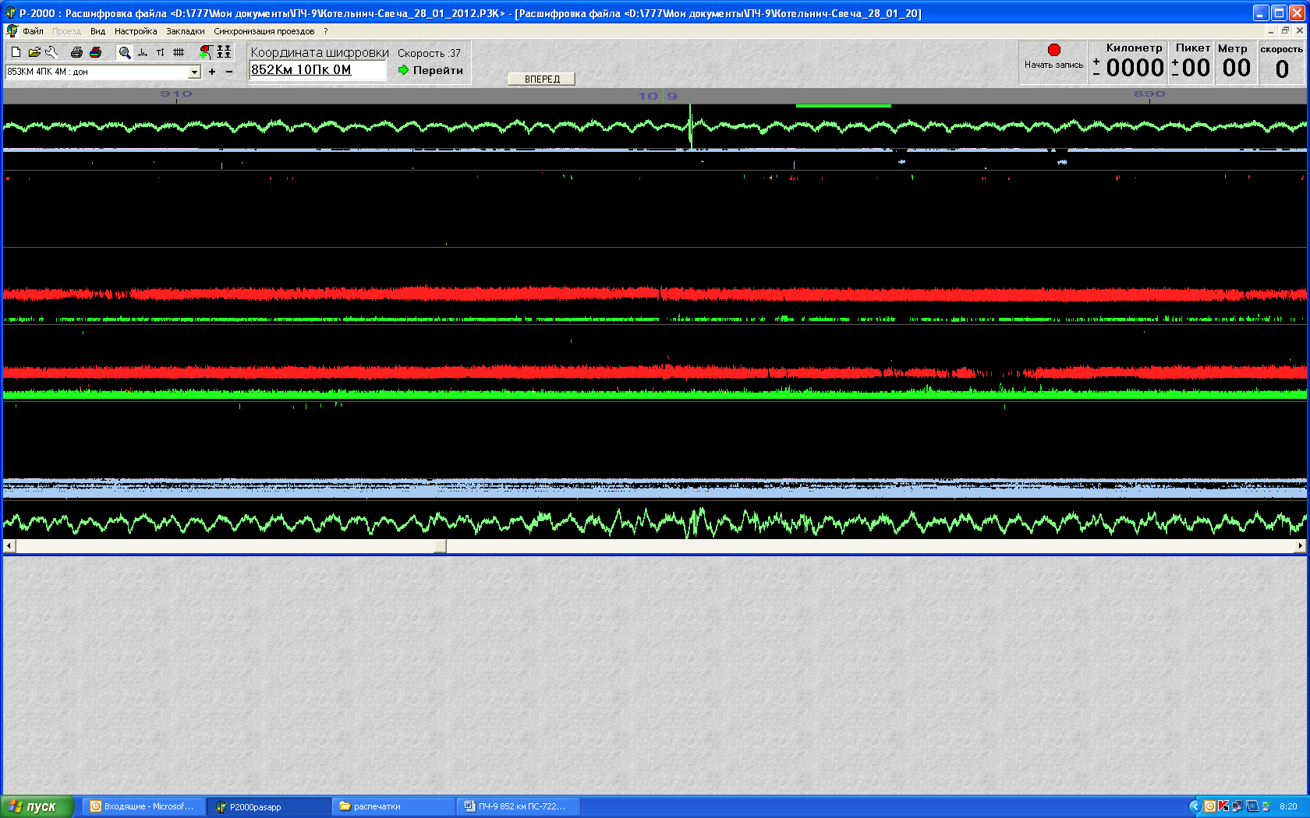Click the grid display icon
Viewport: 1310px width, 818px height.
[179, 52]
